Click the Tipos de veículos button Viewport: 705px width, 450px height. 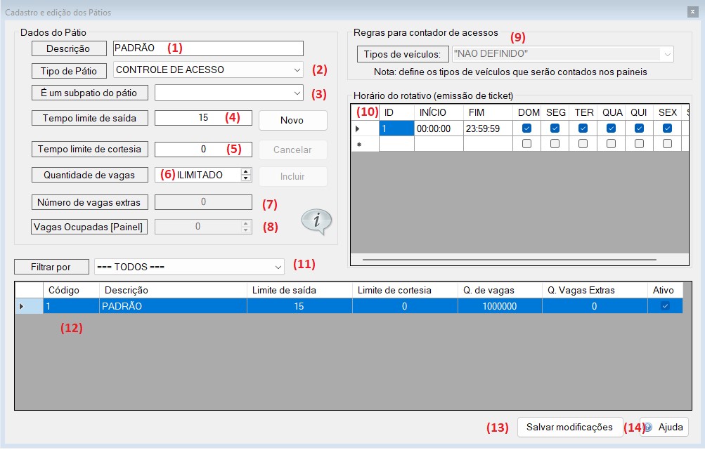pyautogui.click(x=403, y=54)
